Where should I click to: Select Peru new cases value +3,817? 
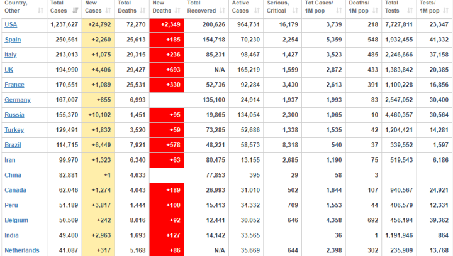pyautogui.click(x=101, y=205)
